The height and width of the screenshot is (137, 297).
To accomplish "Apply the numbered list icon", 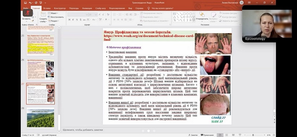I will [120, 14].
